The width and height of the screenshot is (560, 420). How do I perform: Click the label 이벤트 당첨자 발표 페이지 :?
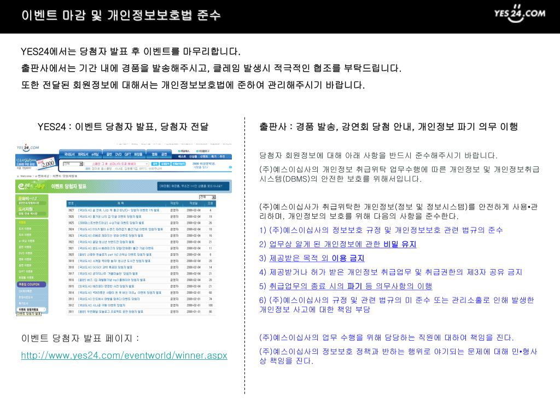point(80,338)
